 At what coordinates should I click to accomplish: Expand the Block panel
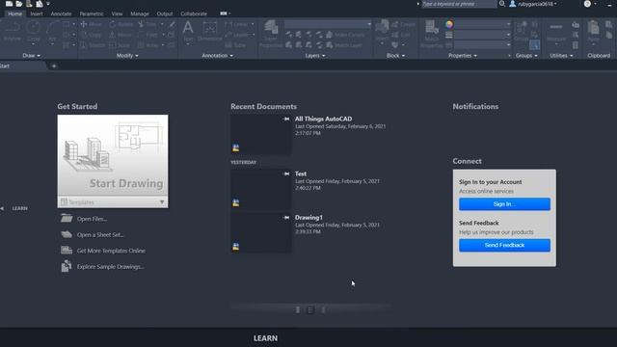[x=395, y=56]
